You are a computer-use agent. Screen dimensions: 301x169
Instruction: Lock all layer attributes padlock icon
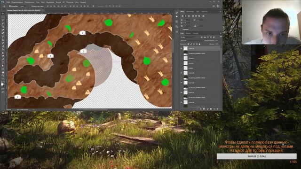(199, 44)
